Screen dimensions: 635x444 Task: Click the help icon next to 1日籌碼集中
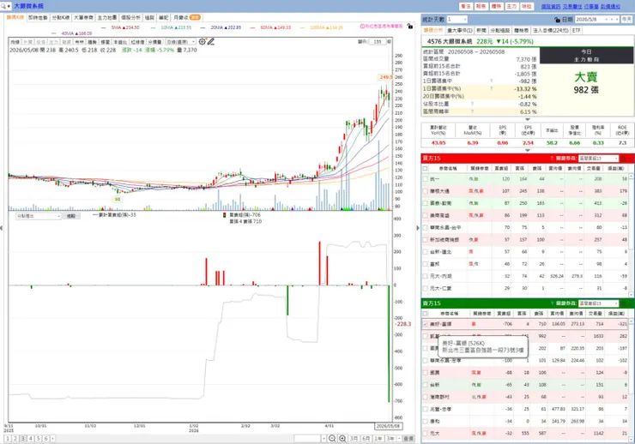(x=491, y=81)
